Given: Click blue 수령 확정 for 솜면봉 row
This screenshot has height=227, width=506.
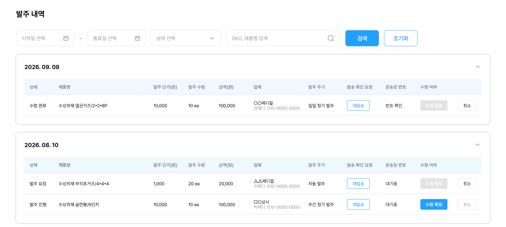Looking at the screenshot, I should click(x=434, y=205).
